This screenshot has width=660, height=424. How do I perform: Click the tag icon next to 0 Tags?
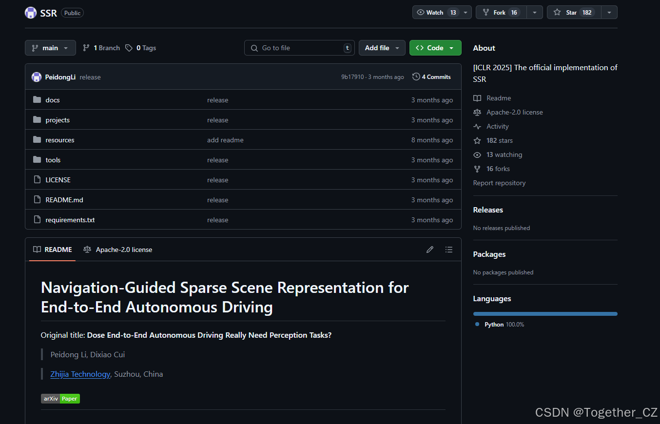pyautogui.click(x=129, y=48)
